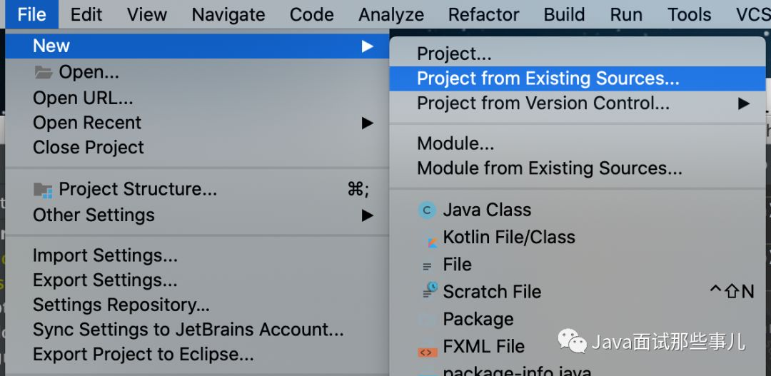This screenshot has width=771, height=376.
Task: Click the Java Class icon
Action: pyautogui.click(x=428, y=210)
